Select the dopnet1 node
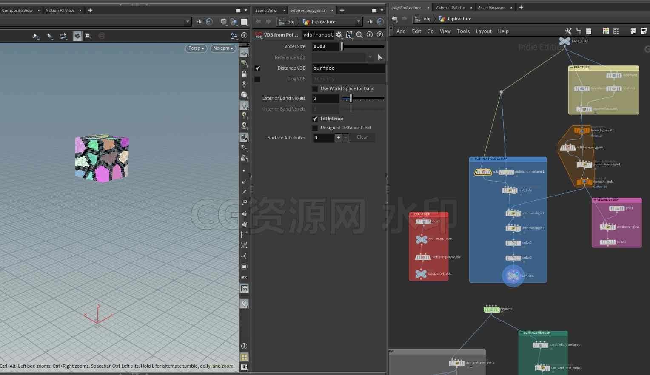Screen dimensions: 650x375 coord(491,309)
